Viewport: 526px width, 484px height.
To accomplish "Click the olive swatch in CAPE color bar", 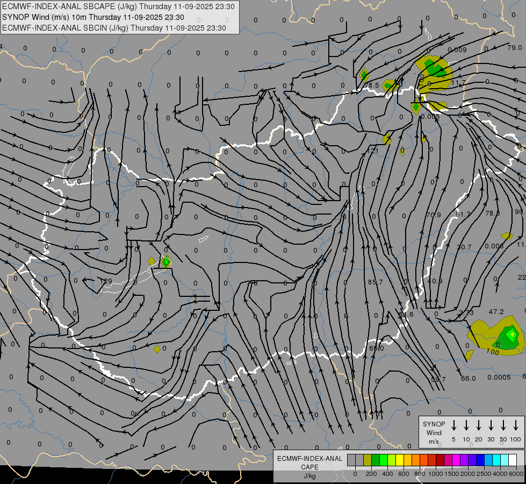I will point(368,460).
